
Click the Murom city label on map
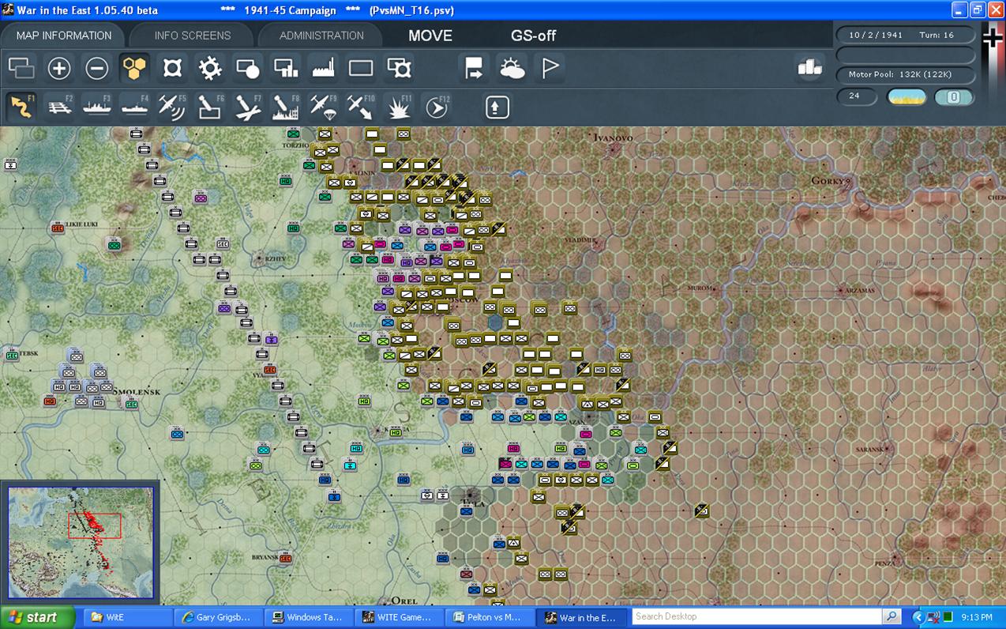700,288
